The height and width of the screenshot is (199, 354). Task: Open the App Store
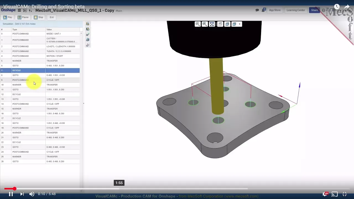(275, 10)
